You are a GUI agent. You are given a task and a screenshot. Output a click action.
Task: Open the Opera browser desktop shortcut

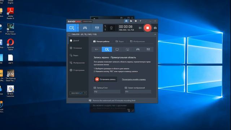pos(10,44)
